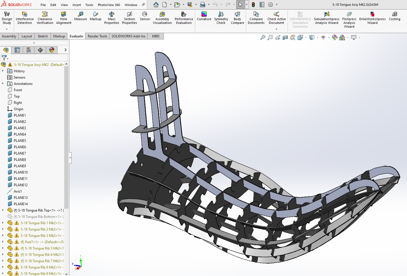Select PLANE7 in the feature tree
This screenshot has width=407, height=276.
pyautogui.click(x=20, y=153)
